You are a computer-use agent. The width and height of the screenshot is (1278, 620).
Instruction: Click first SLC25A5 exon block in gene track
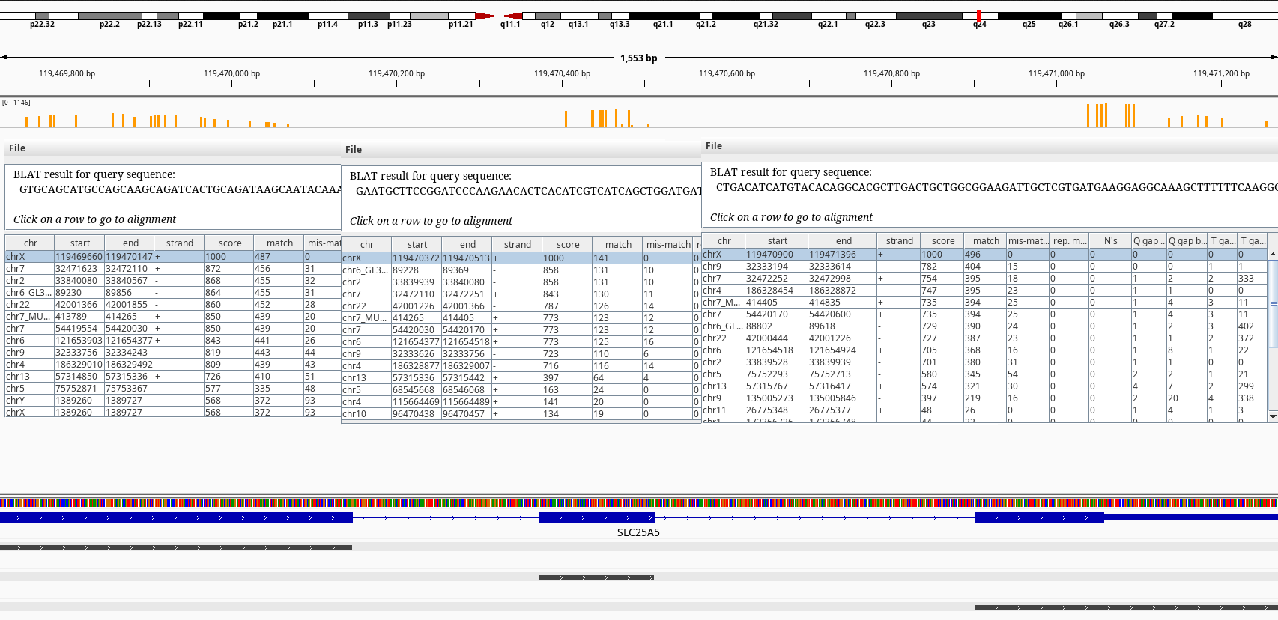[176, 517]
